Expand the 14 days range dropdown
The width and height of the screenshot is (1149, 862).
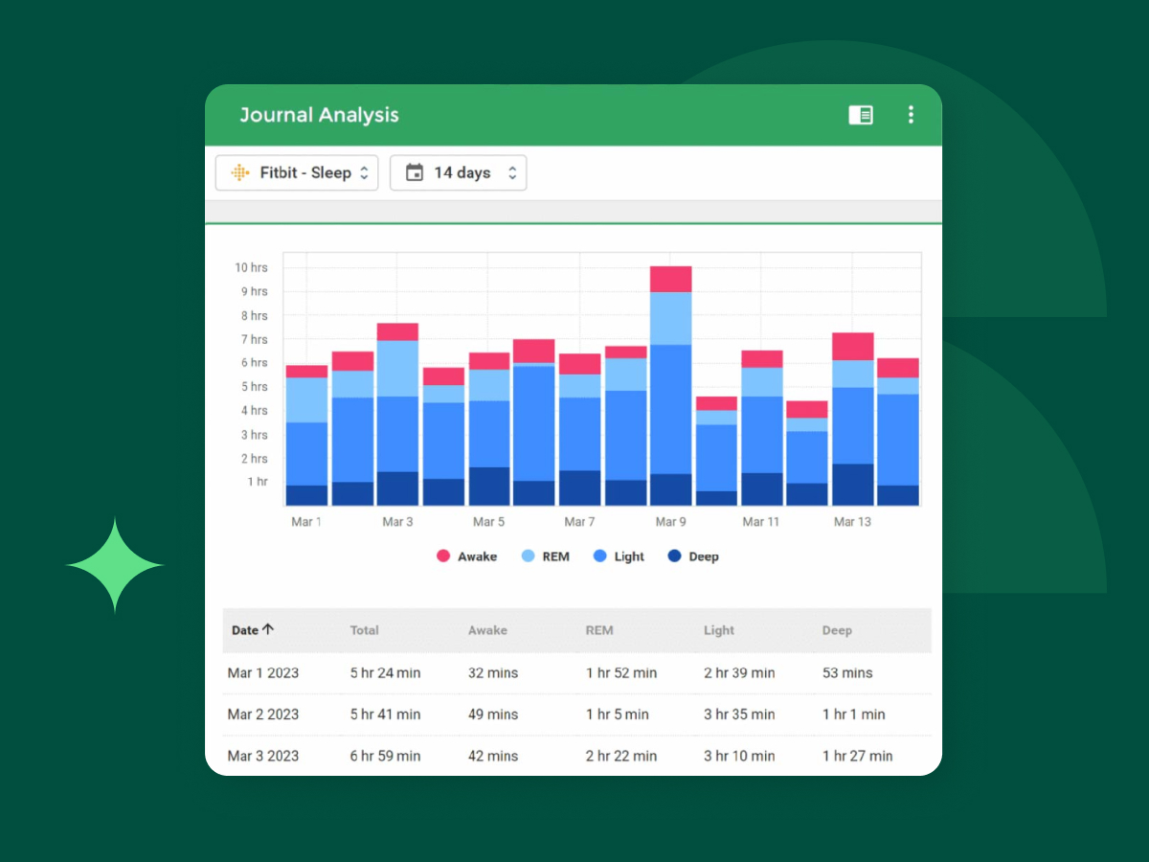[x=458, y=172]
